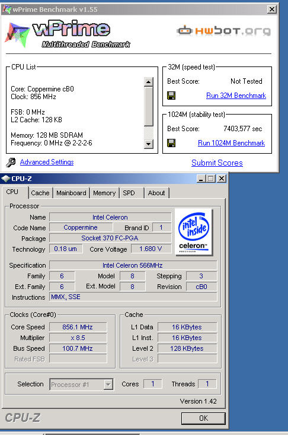The width and height of the screenshot is (288, 435).
Task: Click the floppy disk icon in the 1024M section
Action: click(x=171, y=143)
